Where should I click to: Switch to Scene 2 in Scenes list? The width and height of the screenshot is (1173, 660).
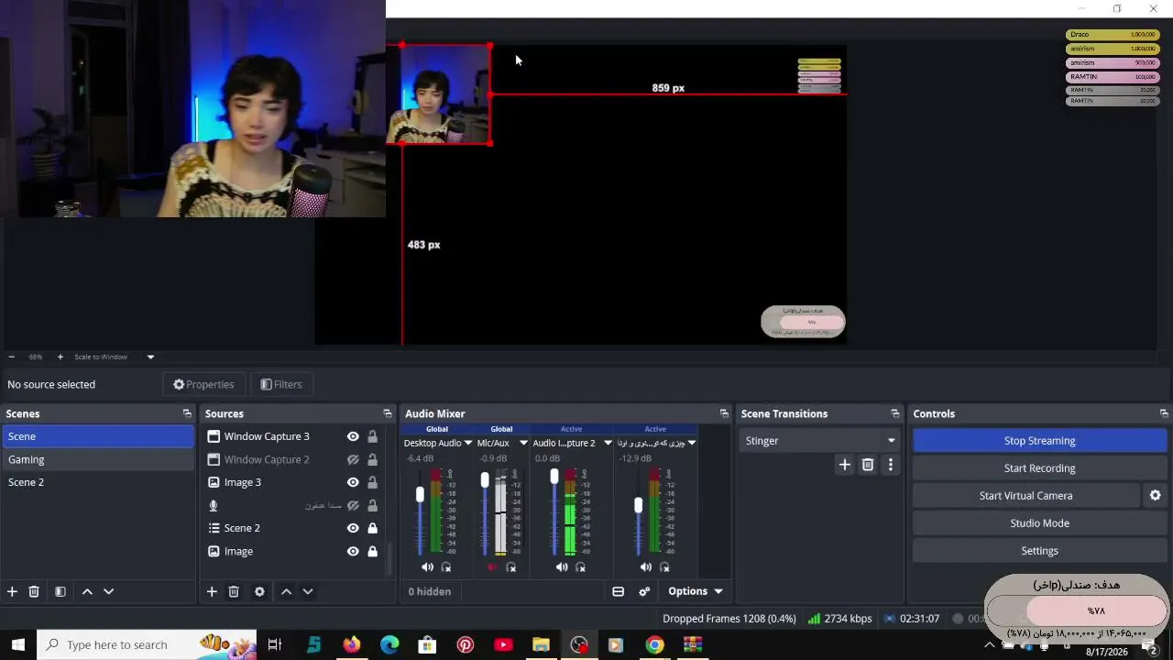point(98,482)
